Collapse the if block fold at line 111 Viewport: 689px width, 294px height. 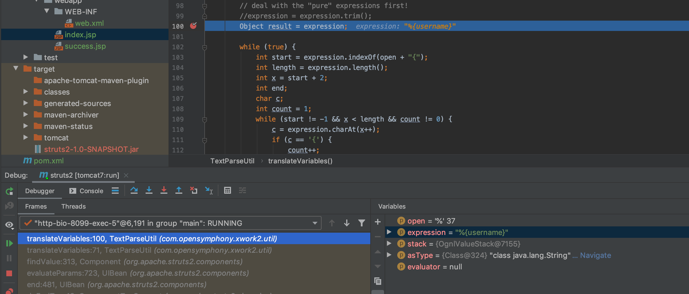[x=205, y=140]
